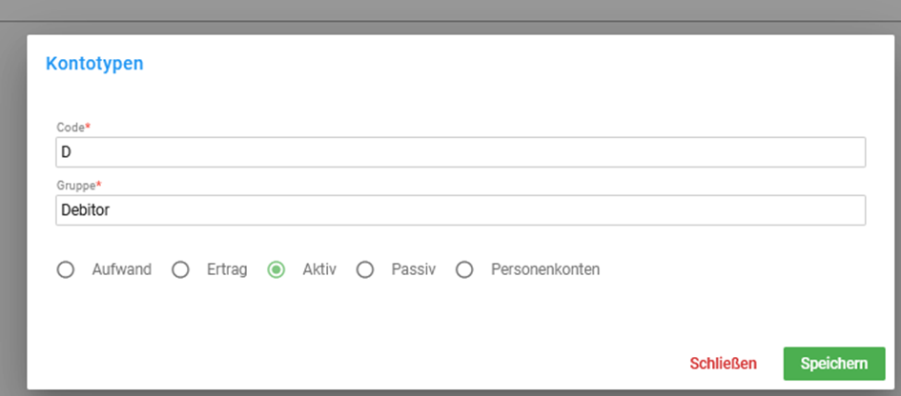
Task: Select the Aufwand radio button
Action: (x=66, y=269)
